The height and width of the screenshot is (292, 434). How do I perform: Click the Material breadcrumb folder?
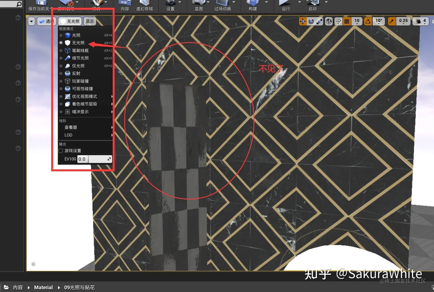43,287
